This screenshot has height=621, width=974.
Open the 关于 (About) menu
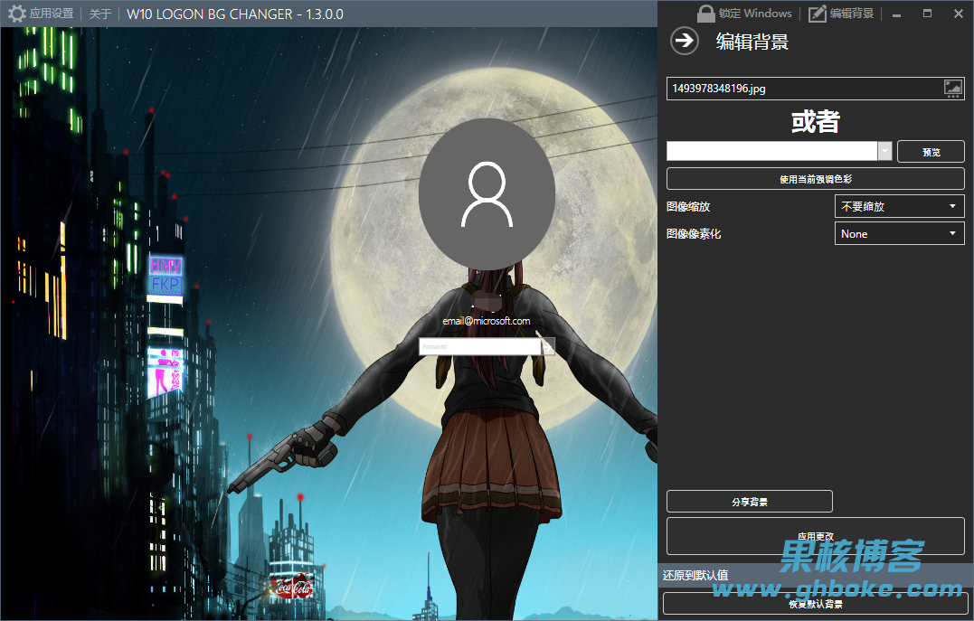click(x=100, y=14)
